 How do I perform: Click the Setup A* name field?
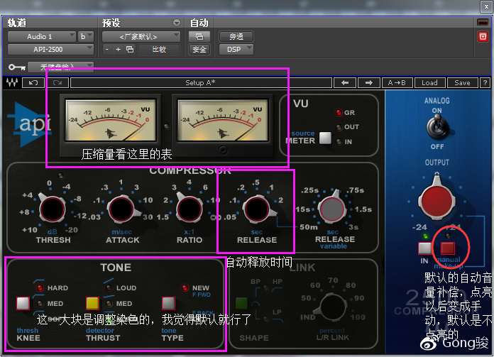click(201, 83)
